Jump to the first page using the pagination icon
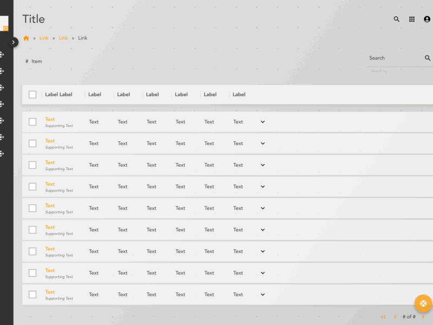433x325 pixels. [x=383, y=316]
